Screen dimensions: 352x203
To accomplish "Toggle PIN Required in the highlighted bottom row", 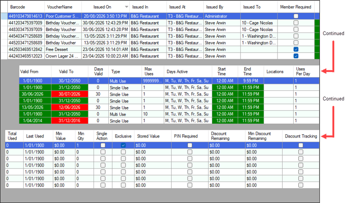I will [190, 145].
